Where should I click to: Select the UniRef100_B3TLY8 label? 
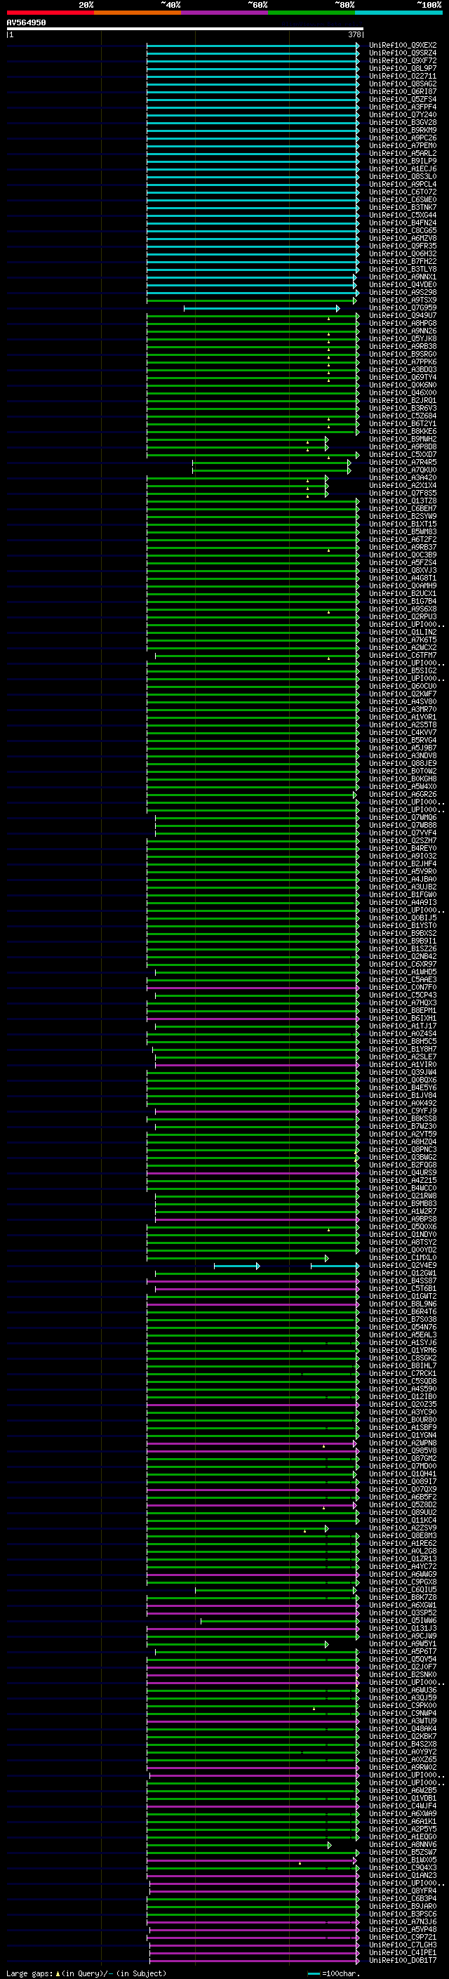click(403, 269)
